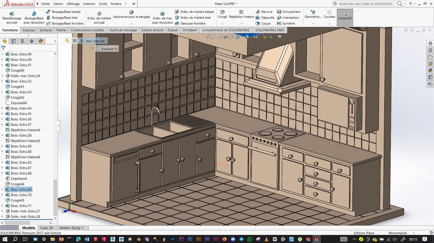
Task: Expand the Boss.-Extru.69 tree node
Action: pyautogui.click(x=2, y=189)
